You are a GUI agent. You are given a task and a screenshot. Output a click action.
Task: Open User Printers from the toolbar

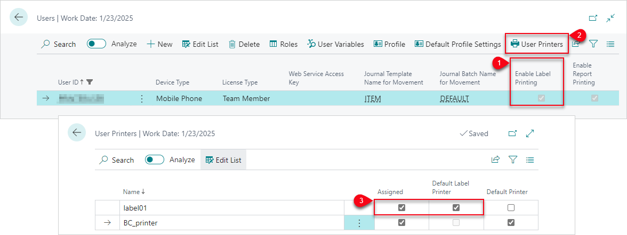[536, 44]
